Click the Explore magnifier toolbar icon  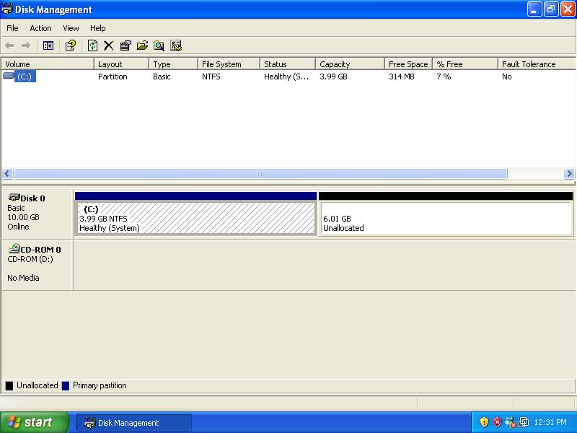[x=159, y=45]
